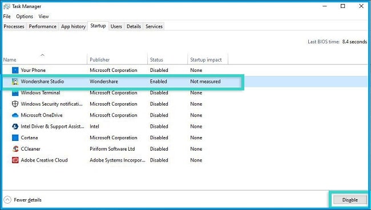The height and width of the screenshot is (210, 371).
Task: Switch to the Details tab
Action: pyautogui.click(x=134, y=26)
